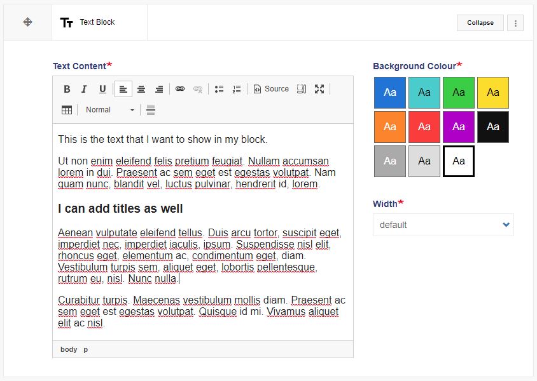The height and width of the screenshot is (381, 537).
Task: Insert a numbered list
Action: [x=237, y=89]
